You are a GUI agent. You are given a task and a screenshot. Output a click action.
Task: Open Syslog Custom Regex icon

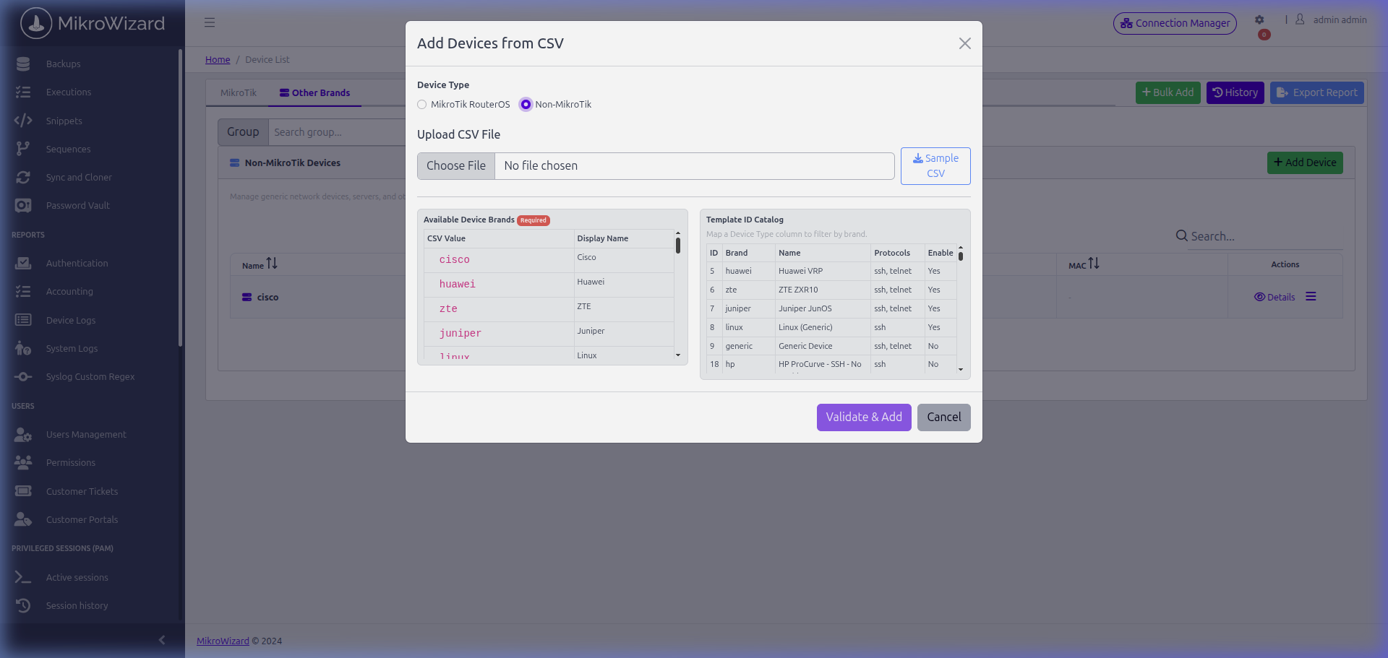click(x=23, y=376)
